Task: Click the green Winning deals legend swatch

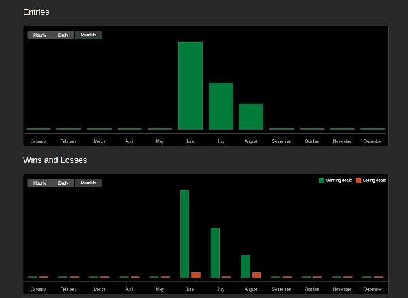Action: pos(322,181)
